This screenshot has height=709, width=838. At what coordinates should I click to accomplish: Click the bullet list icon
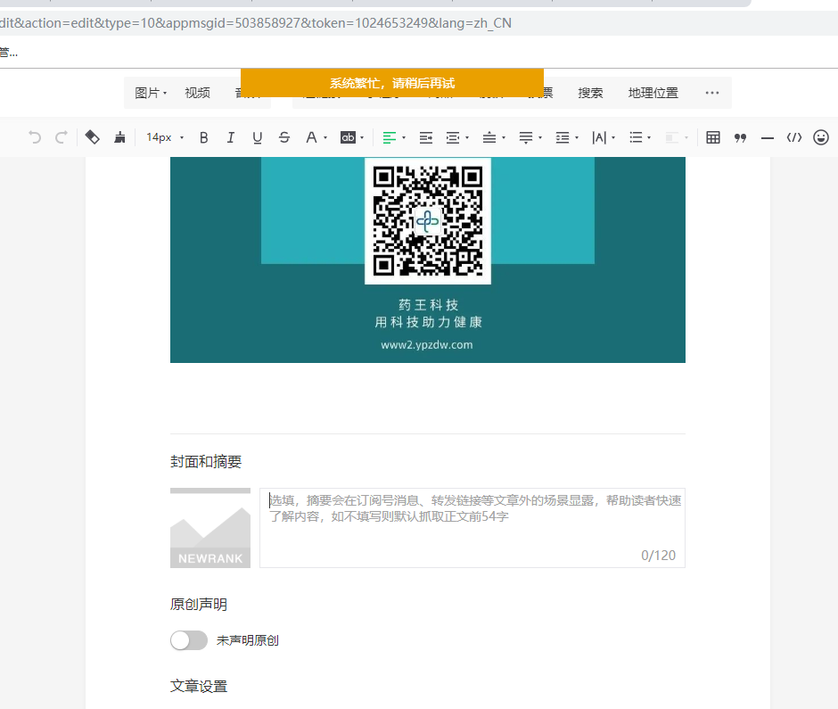point(636,137)
